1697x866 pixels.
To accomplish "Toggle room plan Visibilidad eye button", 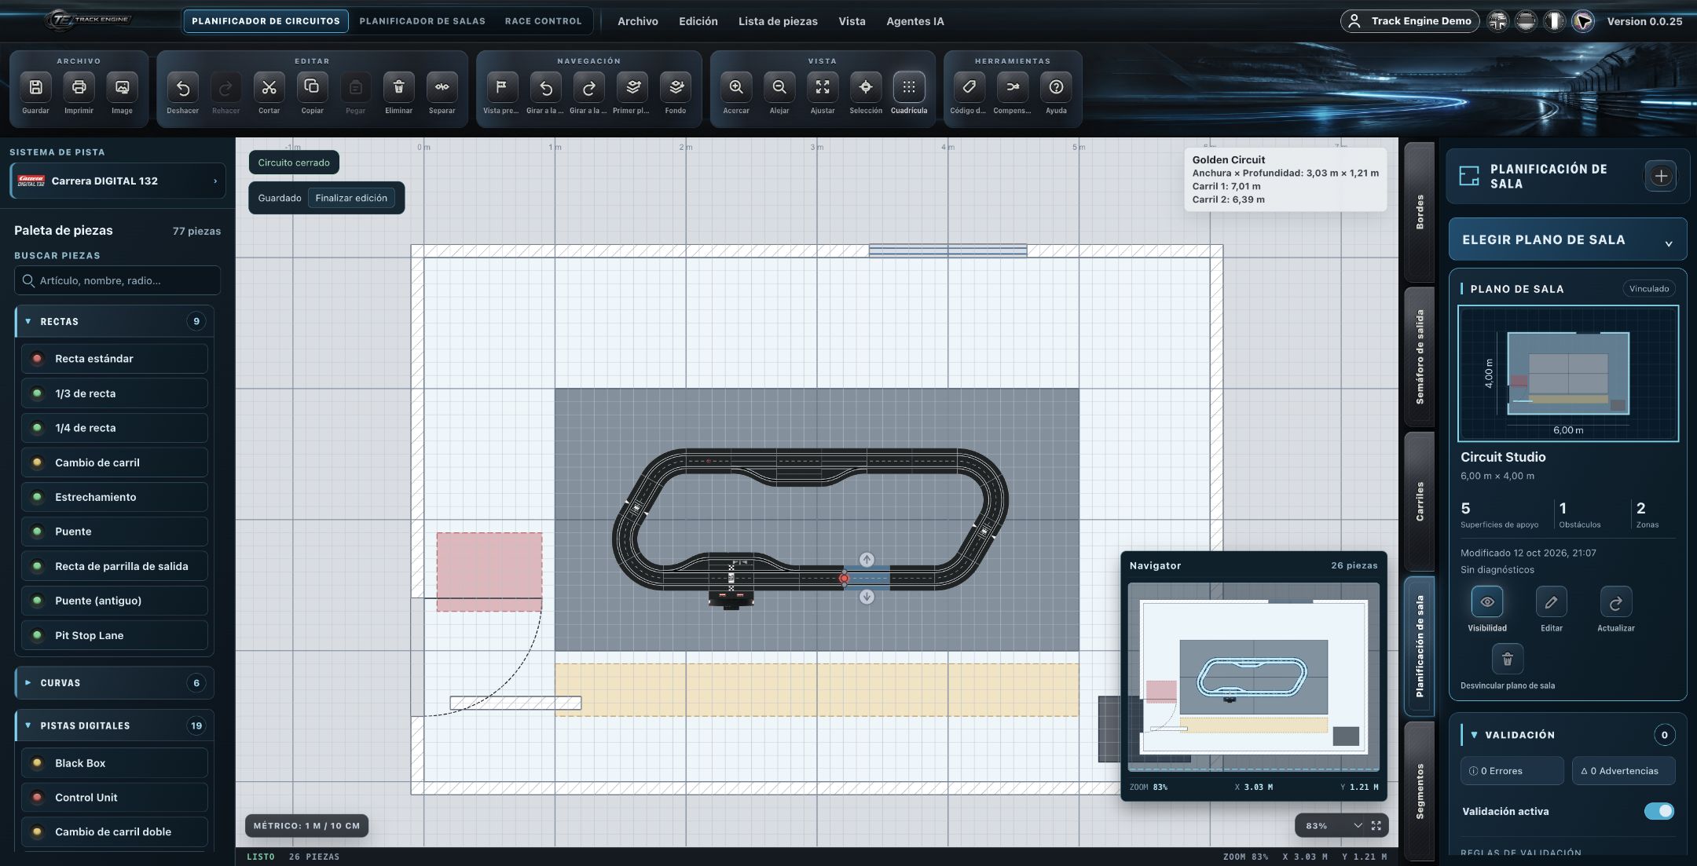I will coord(1486,602).
